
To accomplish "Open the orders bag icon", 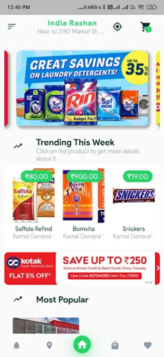I will [x=115, y=345].
